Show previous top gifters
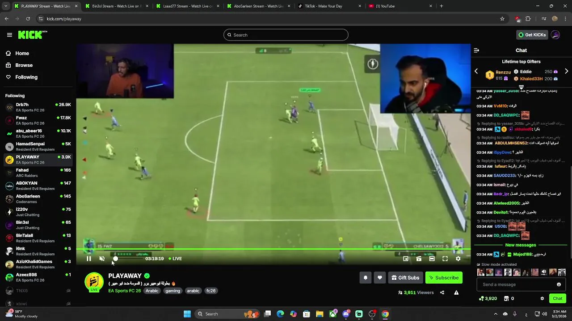Image resolution: width=572 pixels, height=321 pixels. (476, 71)
